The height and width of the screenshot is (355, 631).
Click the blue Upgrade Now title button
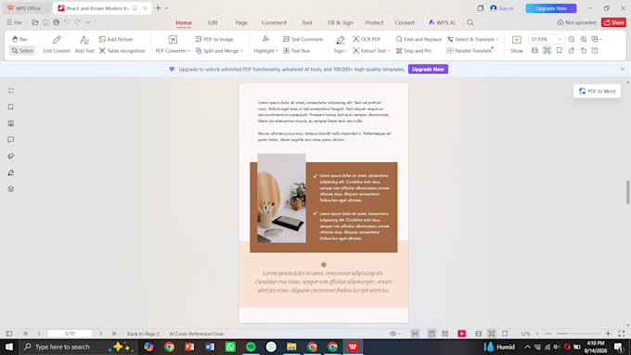551,8
